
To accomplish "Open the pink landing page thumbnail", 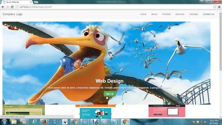I will [167, 111].
